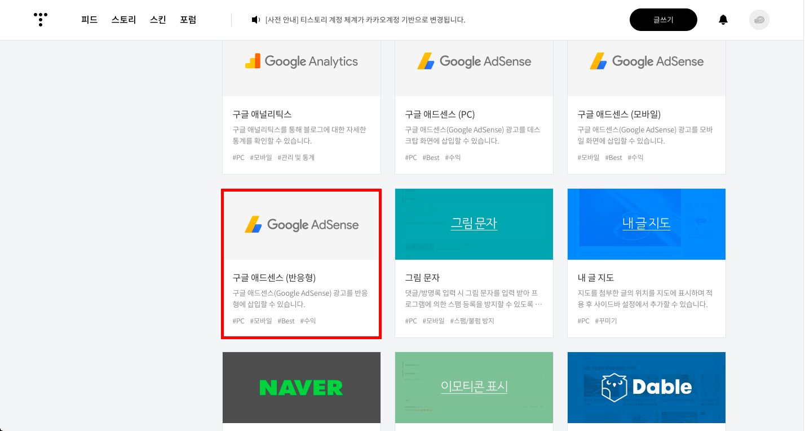Open the 피드 menu item
Viewport: 805px width, 431px height.
coord(89,19)
